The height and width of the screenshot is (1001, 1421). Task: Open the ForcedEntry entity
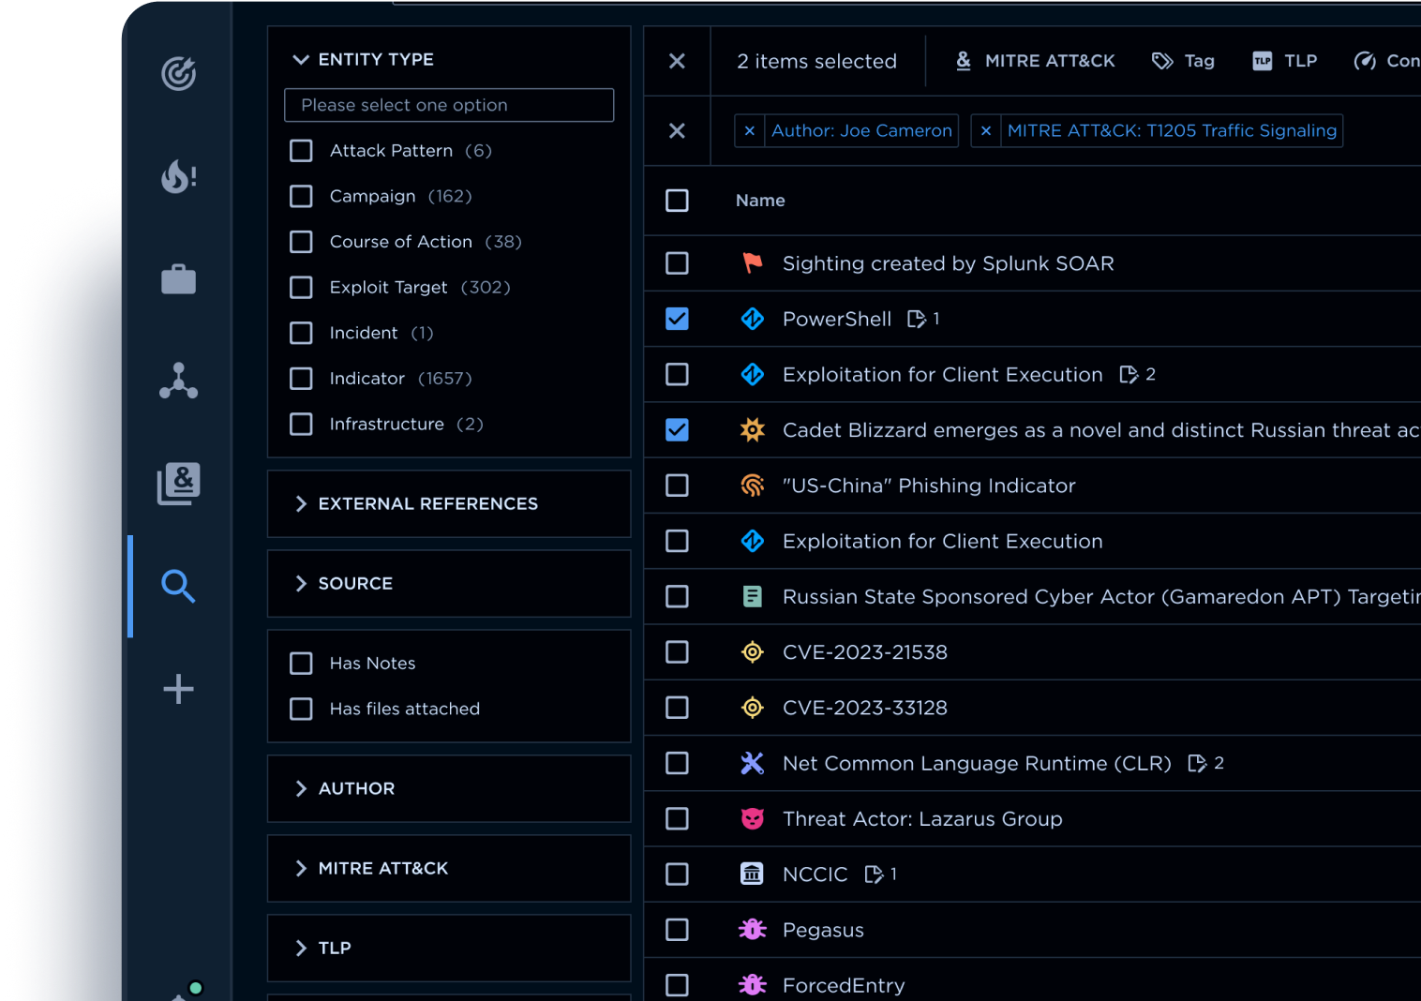(844, 985)
